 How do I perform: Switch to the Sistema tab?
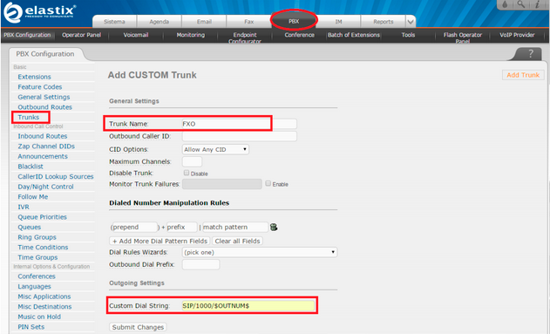[x=114, y=22]
